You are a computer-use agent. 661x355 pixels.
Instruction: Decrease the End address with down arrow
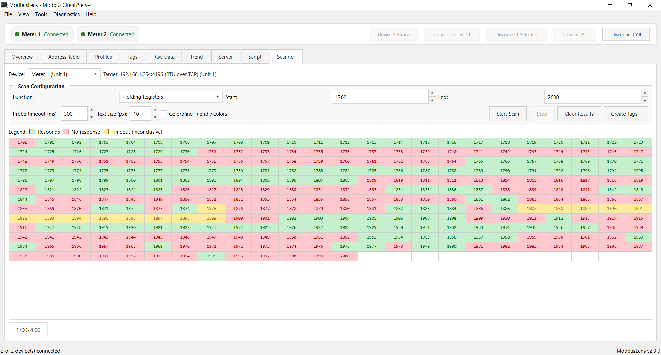point(645,101)
